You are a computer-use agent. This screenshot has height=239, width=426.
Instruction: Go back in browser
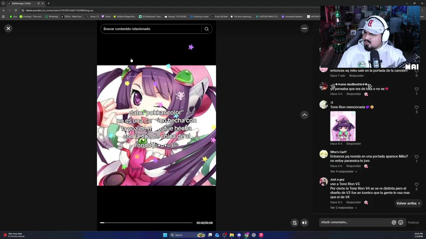(4, 10)
